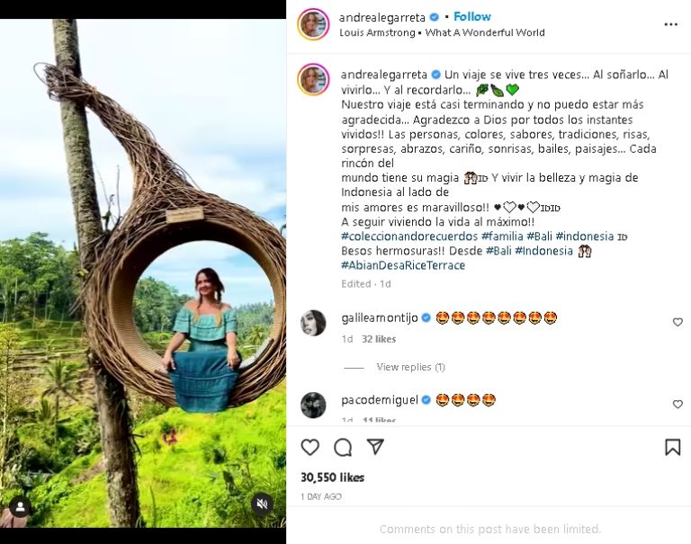Share post via paper plane icon
691x544 pixels.
pos(375,447)
